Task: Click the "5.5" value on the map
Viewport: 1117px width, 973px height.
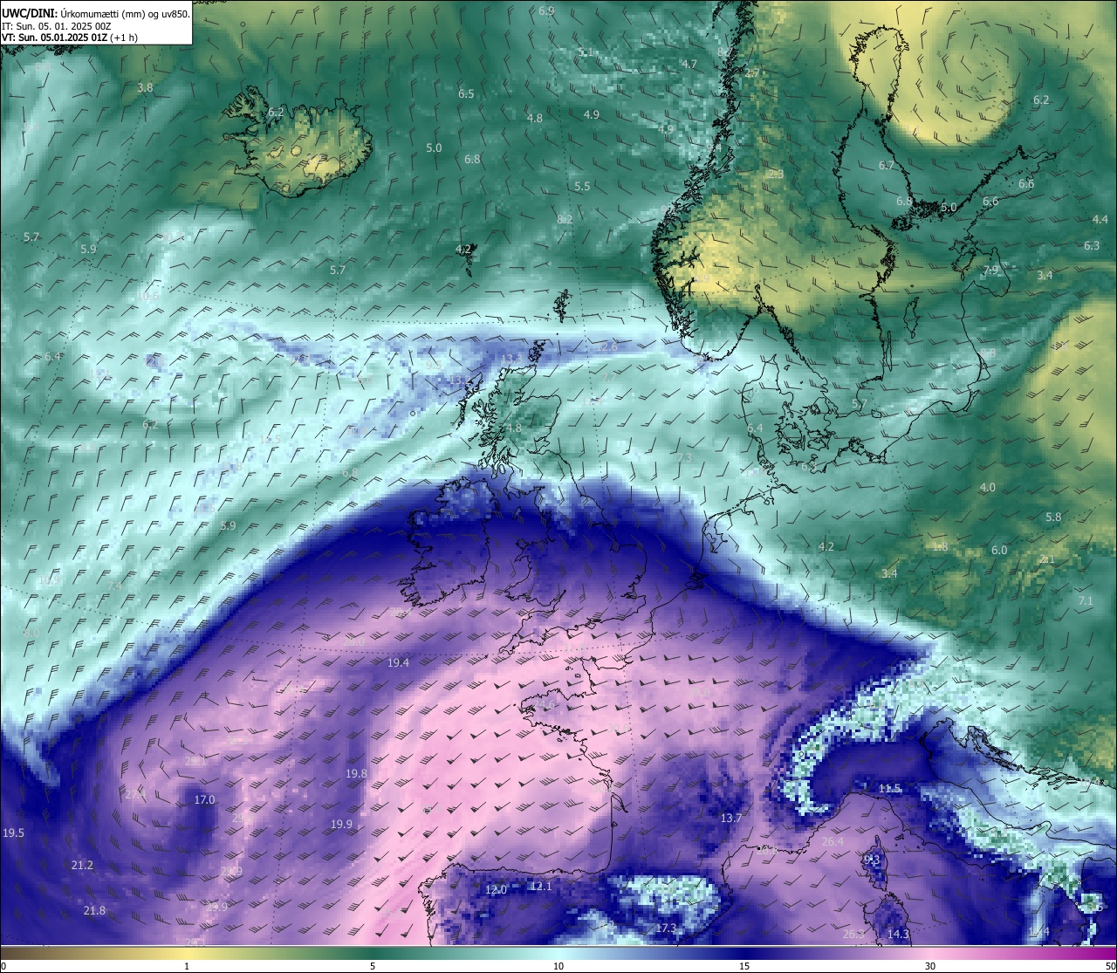Action: point(582,187)
